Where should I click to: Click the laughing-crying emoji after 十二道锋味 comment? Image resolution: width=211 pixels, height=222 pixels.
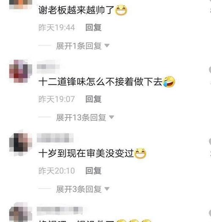(x=169, y=82)
